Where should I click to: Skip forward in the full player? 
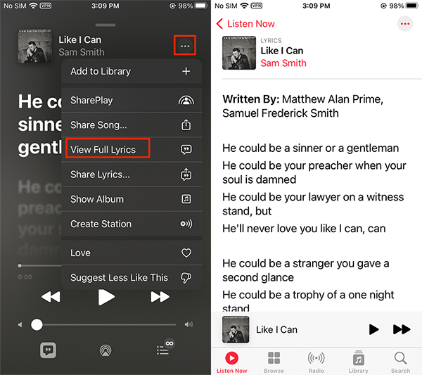point(160,297)
